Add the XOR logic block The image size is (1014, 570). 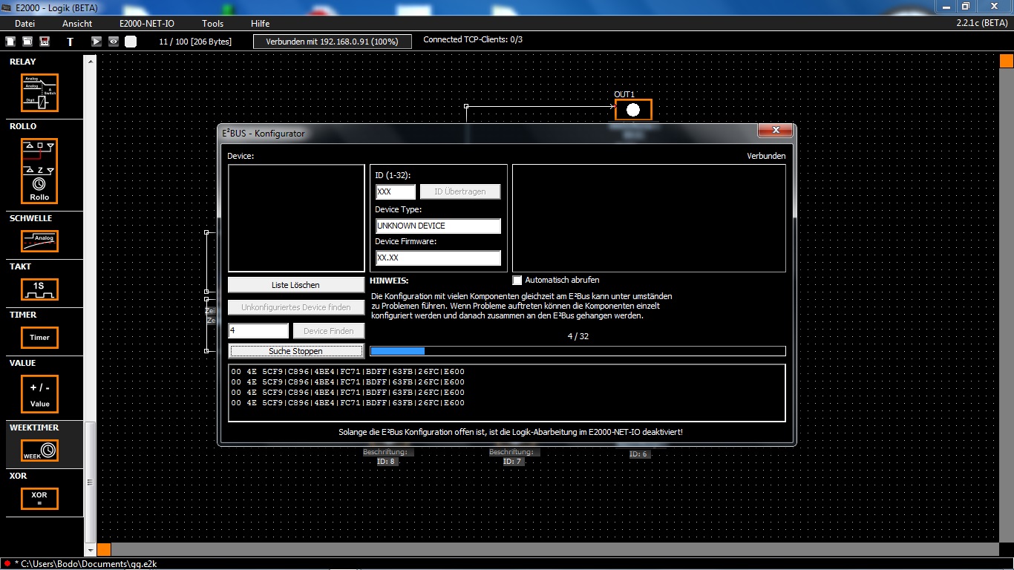pos(40,498)
